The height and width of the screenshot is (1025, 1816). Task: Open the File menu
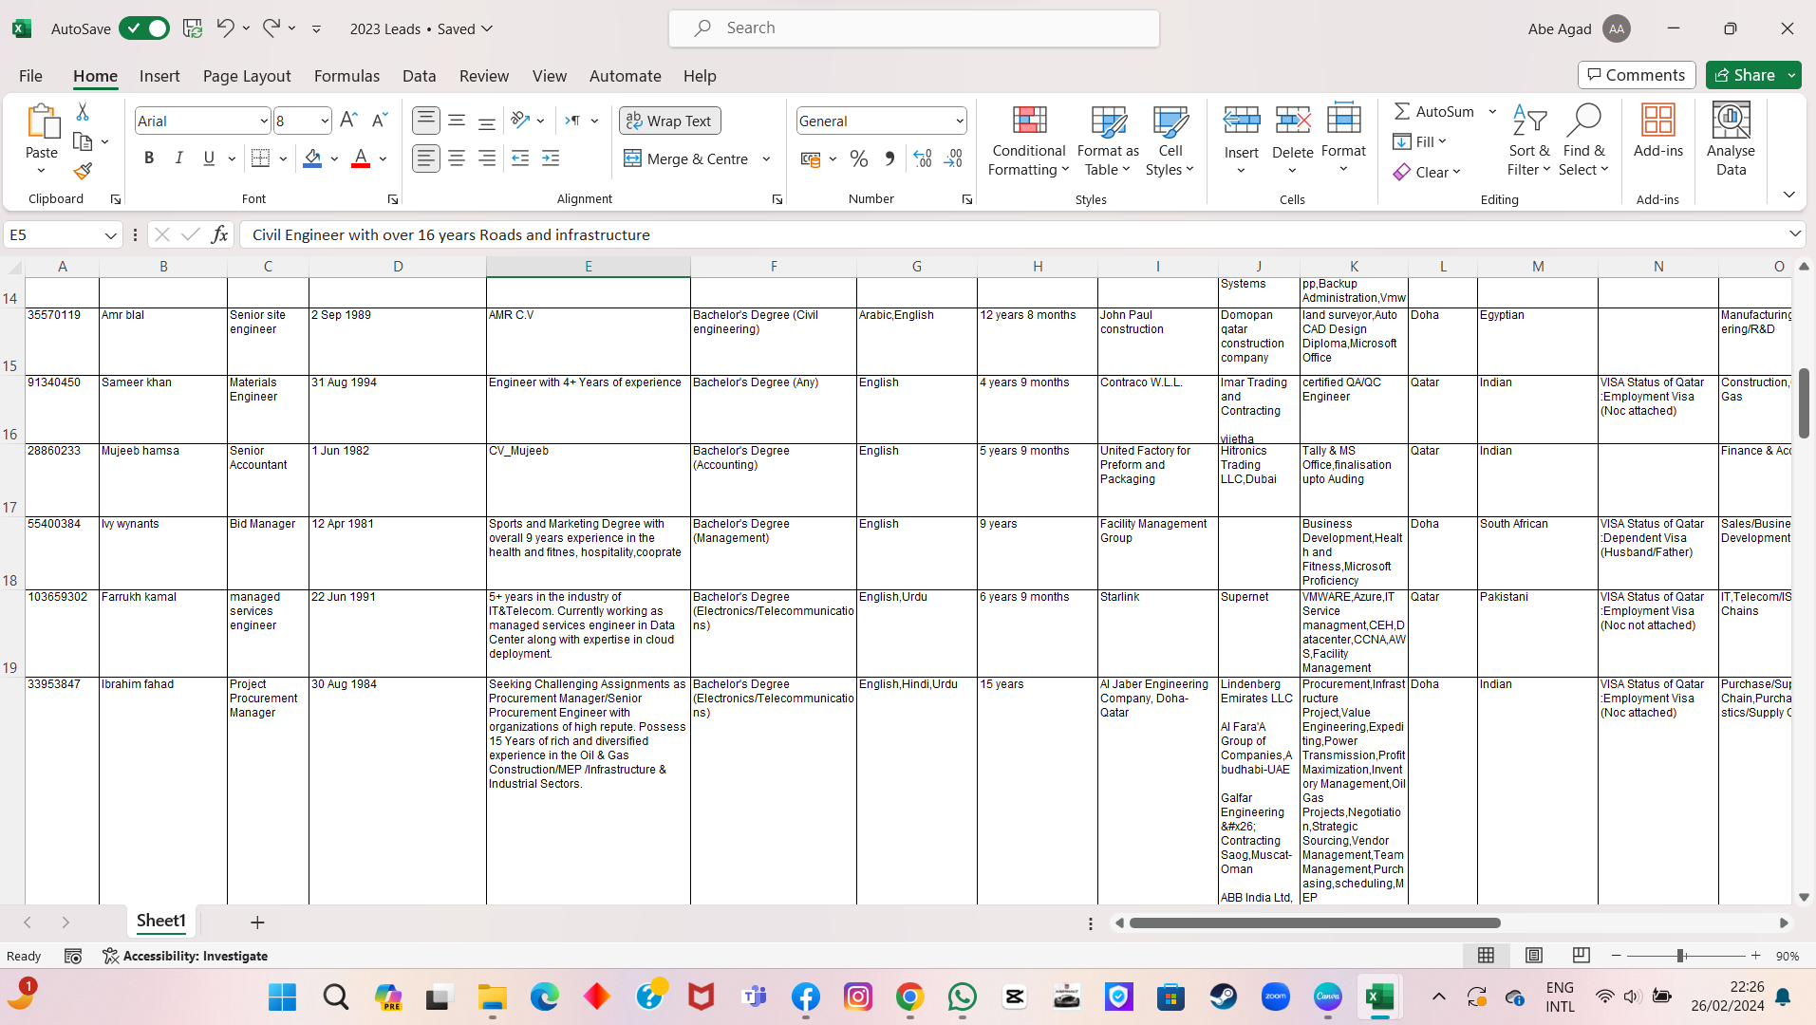(x=30, y=76)
